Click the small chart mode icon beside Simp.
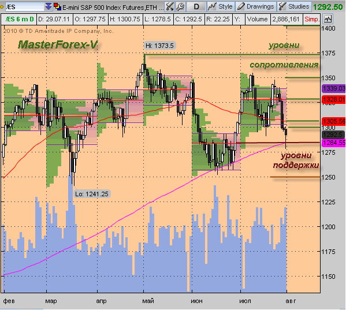Screen dimensions: 346x310 328,19
